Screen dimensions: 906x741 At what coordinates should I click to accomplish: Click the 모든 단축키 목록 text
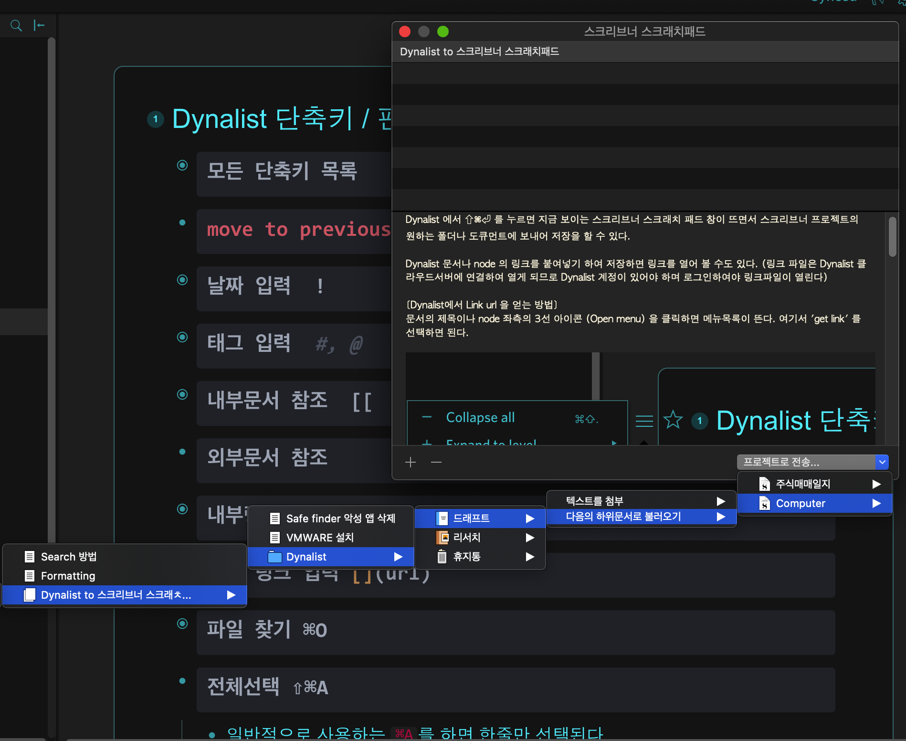click(x=282, y=171)
